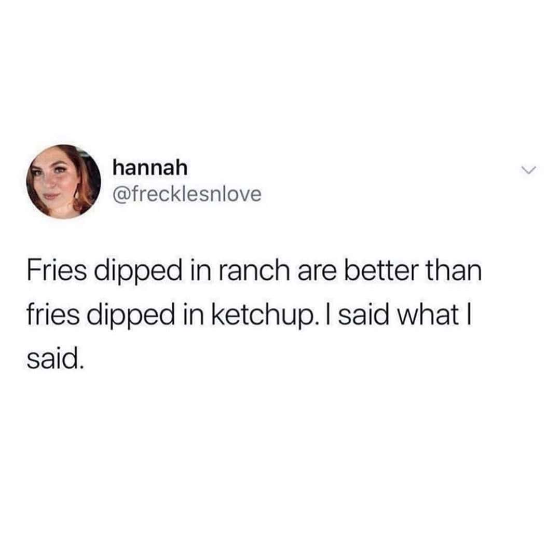The width and height of the screenshot is (560, 558).
Task: Open hannah's profile picture
Action: point(63,182)
